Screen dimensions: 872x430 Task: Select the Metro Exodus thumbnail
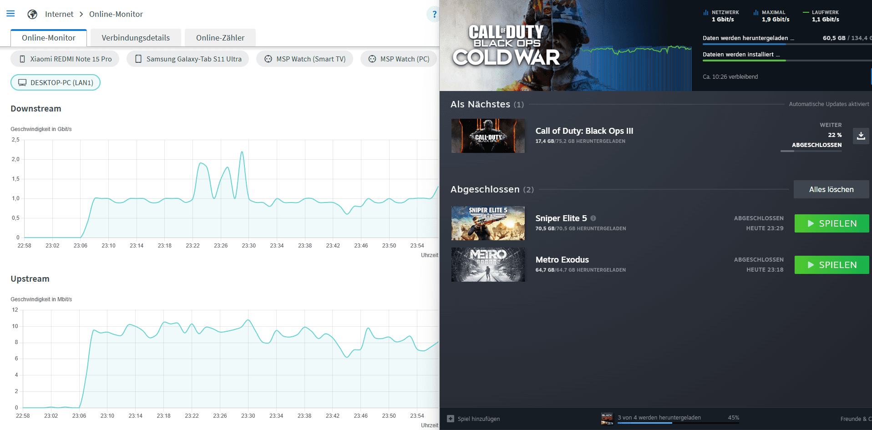[x=488, y=265]
